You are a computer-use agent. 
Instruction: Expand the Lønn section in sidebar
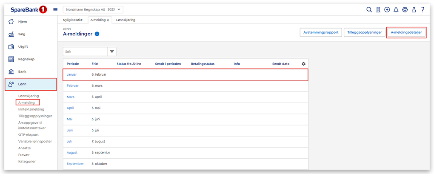click(31, 84)
